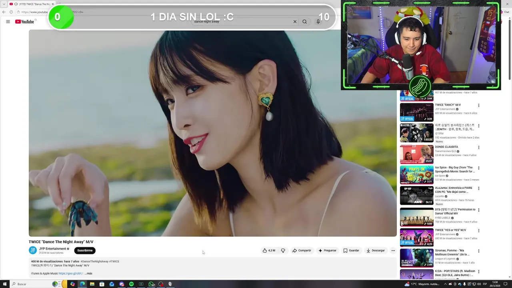This screenshot has width=512, height=288.
Task: Click the search magnifier button
Action: (304, 22)
